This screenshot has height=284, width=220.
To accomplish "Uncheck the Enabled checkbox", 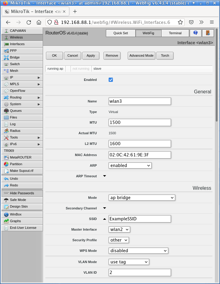I will pyautogui.click(x=111, y=80).
